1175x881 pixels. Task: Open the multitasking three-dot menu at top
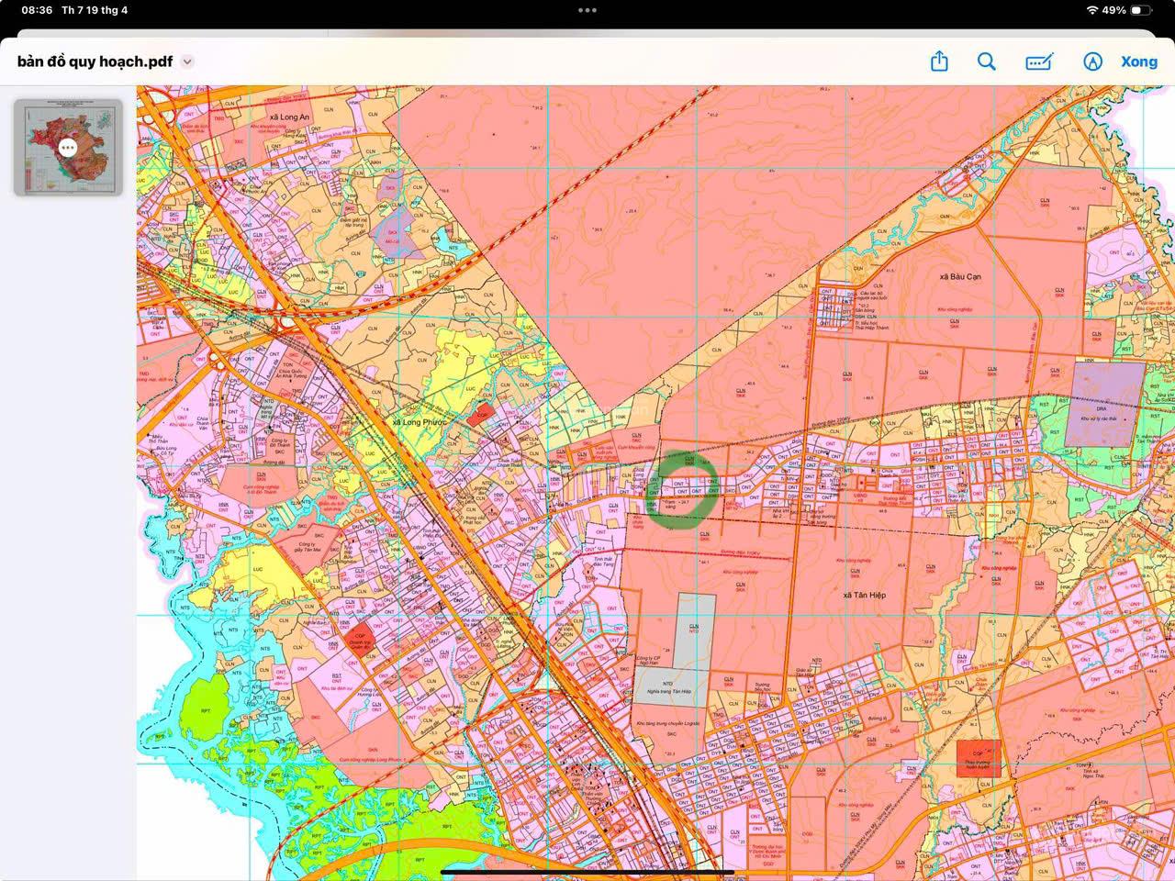pyautogui.click(x=587, y=10)
